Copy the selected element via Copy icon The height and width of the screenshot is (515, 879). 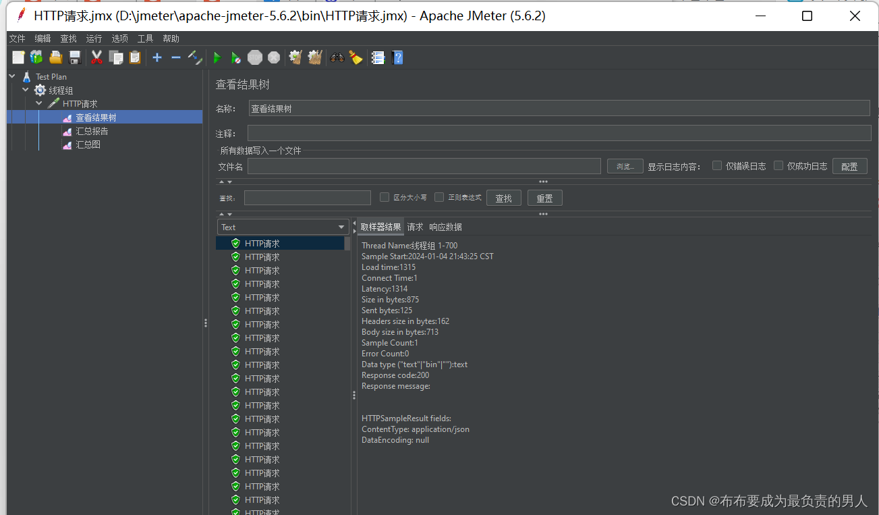[x=116, y=57]
